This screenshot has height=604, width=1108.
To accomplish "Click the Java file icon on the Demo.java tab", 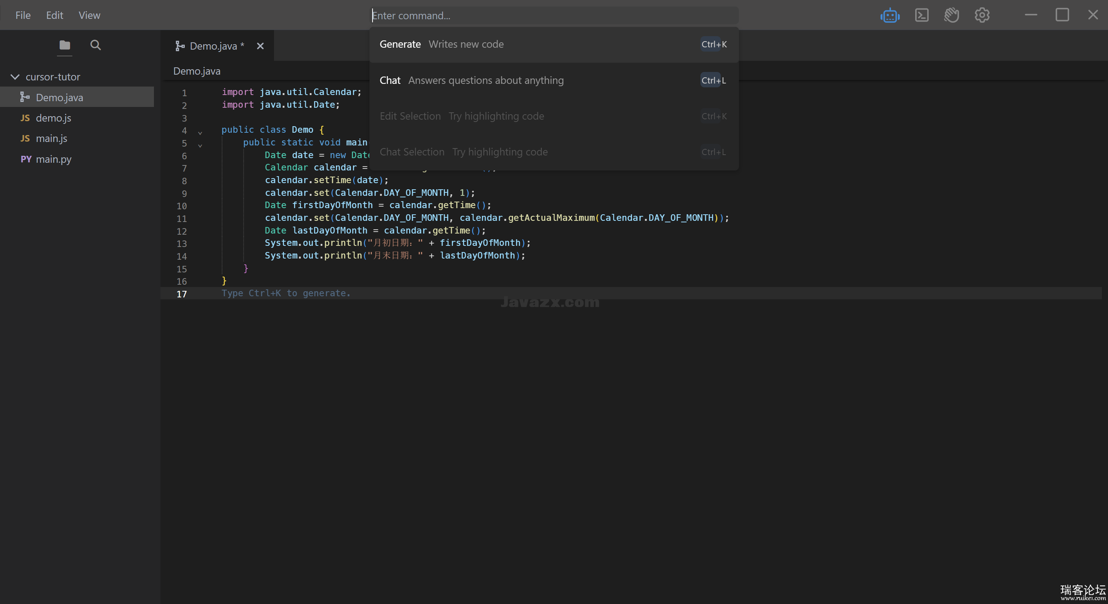I will (180, 46).
